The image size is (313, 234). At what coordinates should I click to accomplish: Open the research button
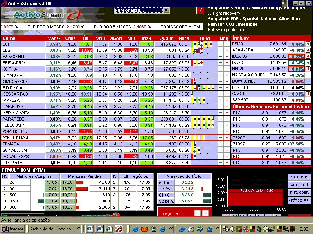pos(299,177)
